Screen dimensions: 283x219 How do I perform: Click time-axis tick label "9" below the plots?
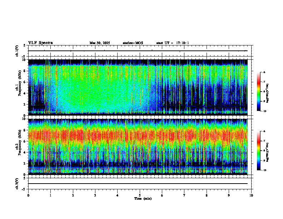tap(229, 195)
